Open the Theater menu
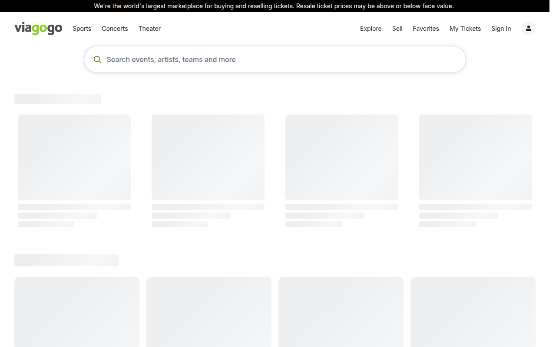The height and width of the screenshot is (347, 556). point(149,29)
